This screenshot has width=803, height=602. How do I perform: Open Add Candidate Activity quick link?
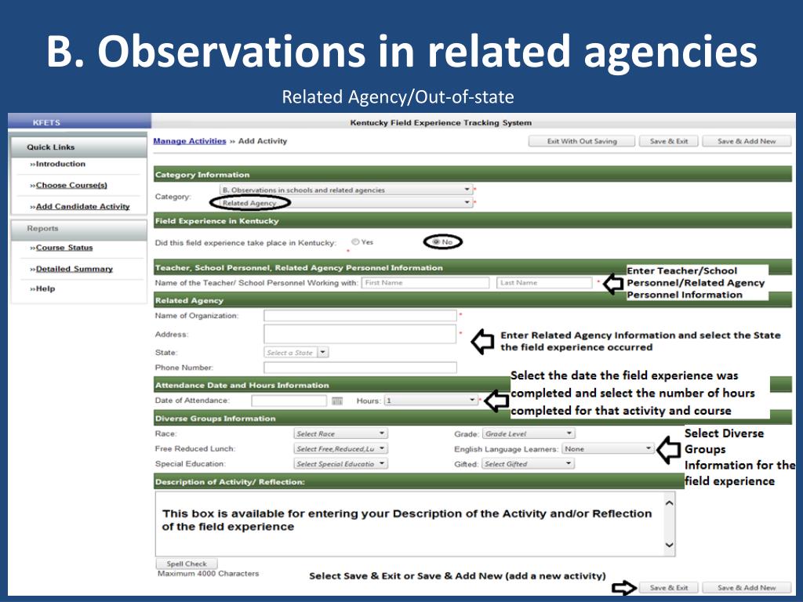tap(82, 206)
